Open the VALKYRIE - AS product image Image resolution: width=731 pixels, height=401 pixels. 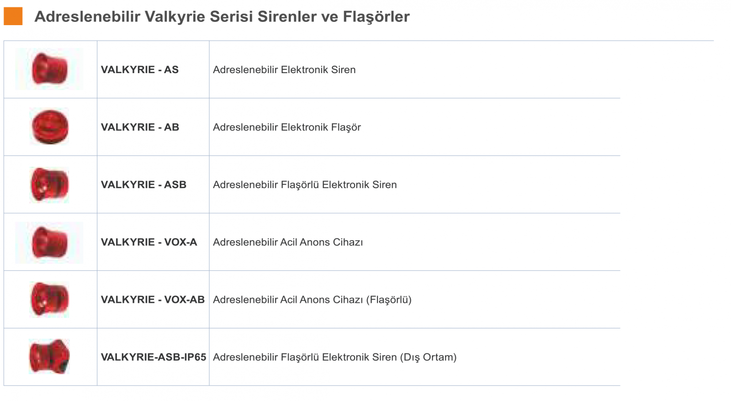(x=49, y=69)
